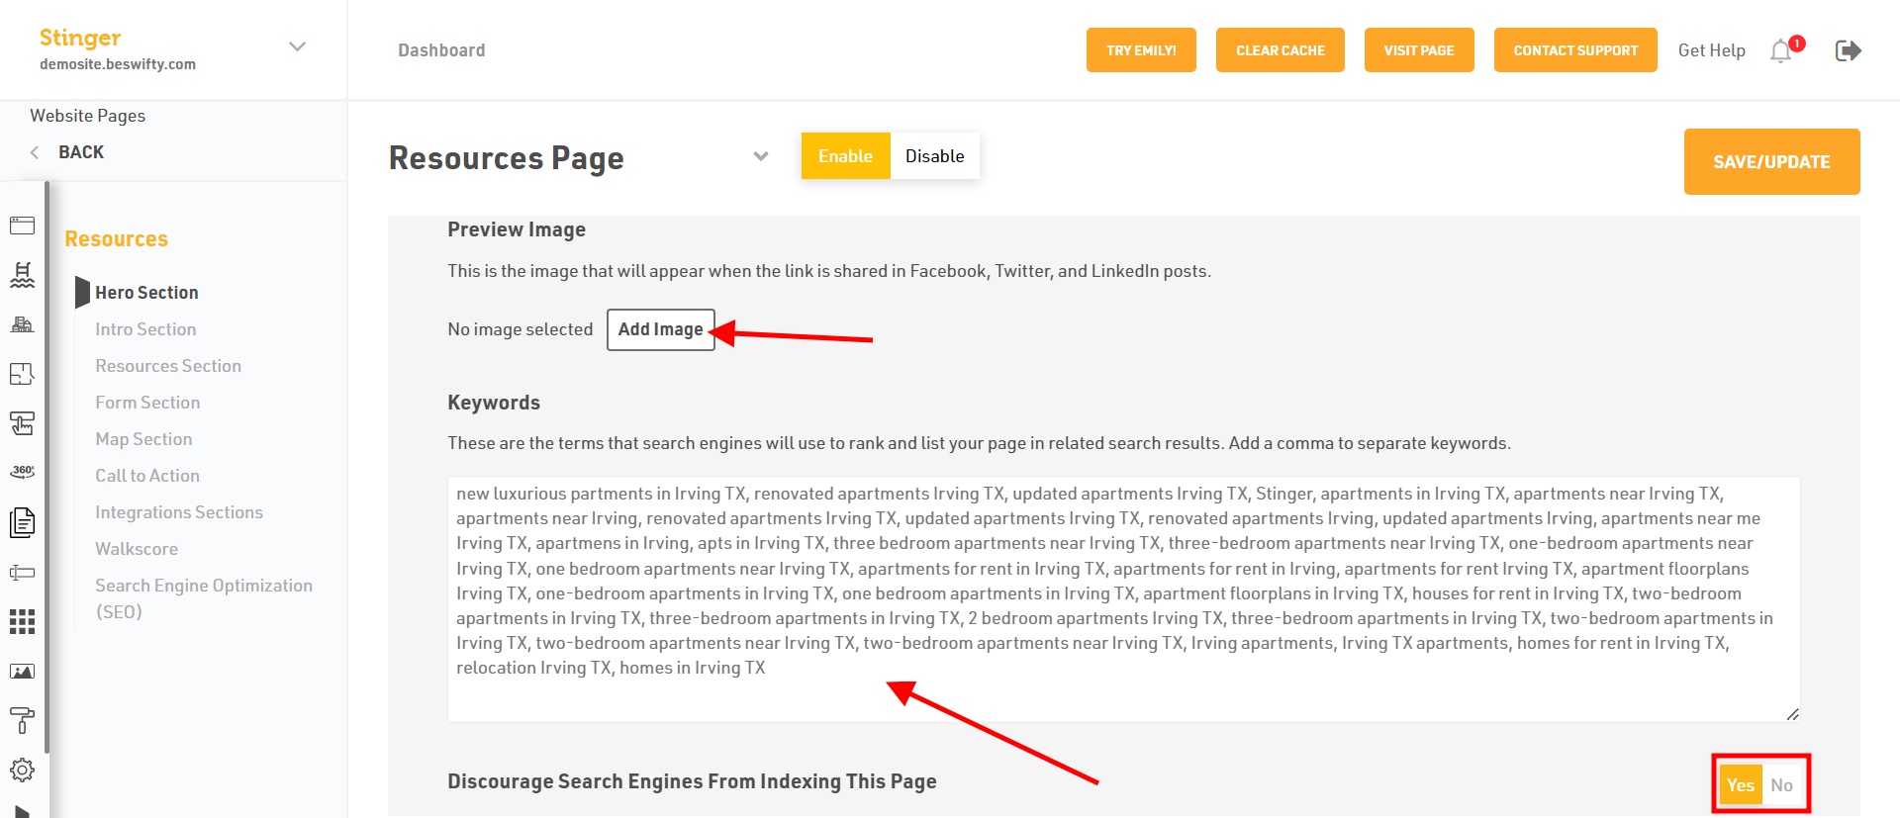Viewport: 1900px width, 818px height.
Task: Click the documents pages icon in sidebar
Action: (x=22, y=522)
